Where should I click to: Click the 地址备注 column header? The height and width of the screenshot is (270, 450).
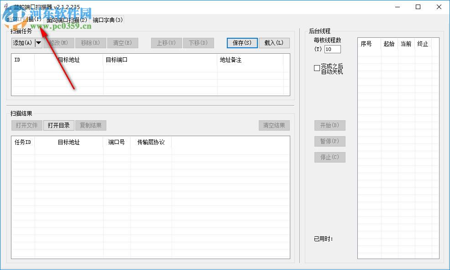pyautogui.click(x=250, y=60)
